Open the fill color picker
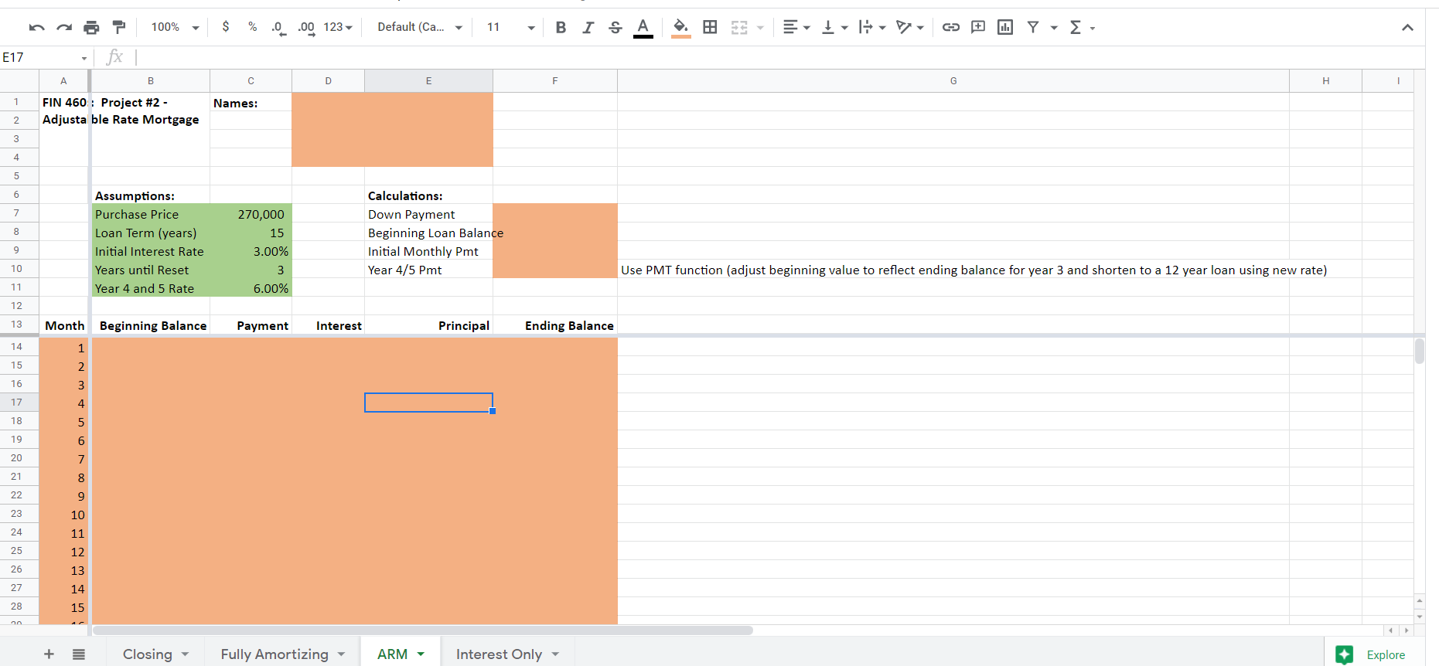Viewport: 1439px width, 666px height. pyautogui.click(x=680, y=28)
